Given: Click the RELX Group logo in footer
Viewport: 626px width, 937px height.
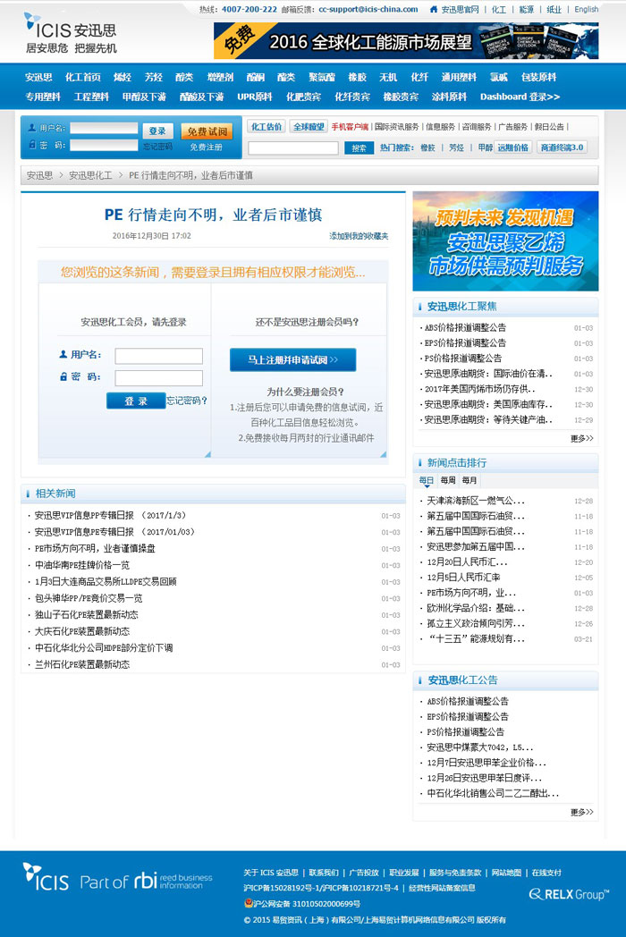Looking at the screenshot, I should (569, 895).
